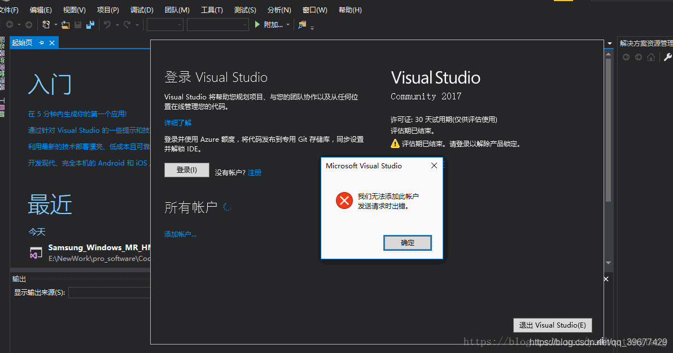This screenshot has height=353, width=673.
Task: Click the 显示输出来源(S) input field
Action: (x=109, y=293)
